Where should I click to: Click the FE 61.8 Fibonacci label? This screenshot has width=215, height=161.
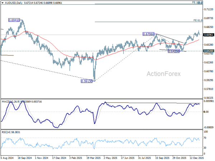198,20
